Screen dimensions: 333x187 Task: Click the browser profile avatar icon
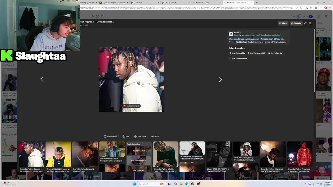coord(316,8)
